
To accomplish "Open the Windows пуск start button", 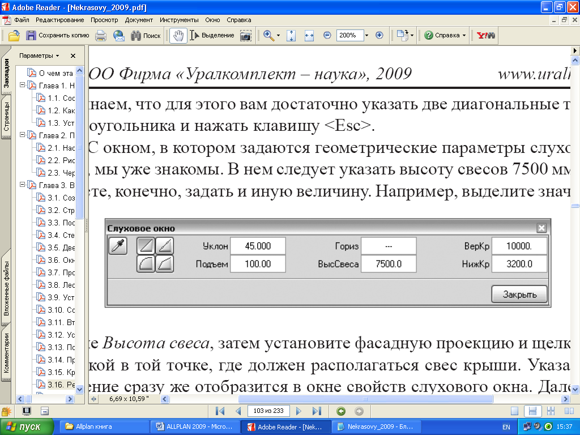I will pos(27,427).
